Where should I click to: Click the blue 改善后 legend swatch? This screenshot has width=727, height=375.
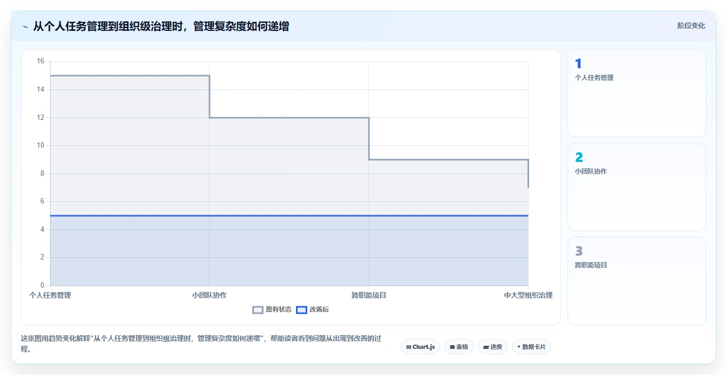click(302, 309)
